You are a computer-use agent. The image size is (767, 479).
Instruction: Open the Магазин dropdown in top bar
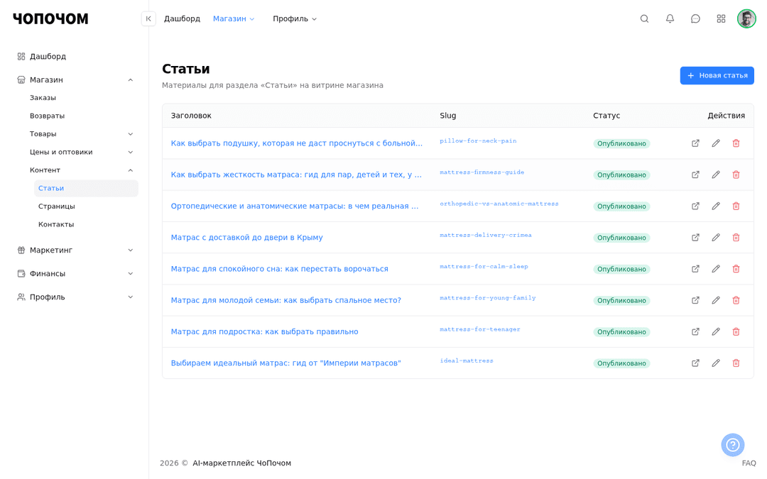[x=234, y=18]
